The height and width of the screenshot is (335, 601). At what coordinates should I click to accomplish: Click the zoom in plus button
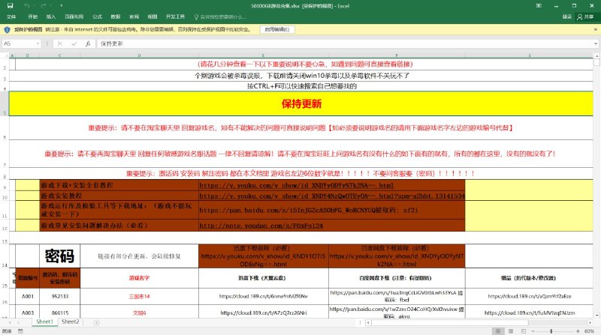click(x=578, y=331)
